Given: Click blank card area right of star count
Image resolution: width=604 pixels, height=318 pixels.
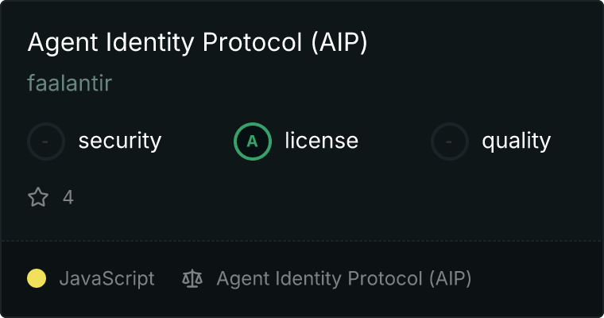Looking at the screenshot, I should [x=318, y=197].
